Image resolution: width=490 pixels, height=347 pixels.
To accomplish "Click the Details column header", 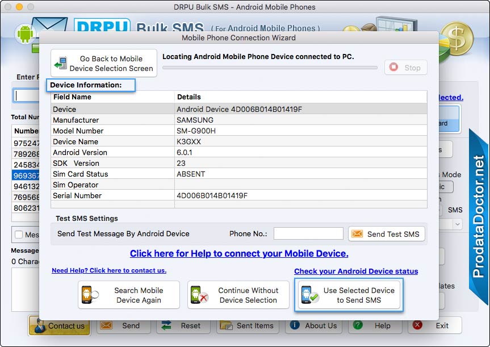I will (x=300, y=97).
